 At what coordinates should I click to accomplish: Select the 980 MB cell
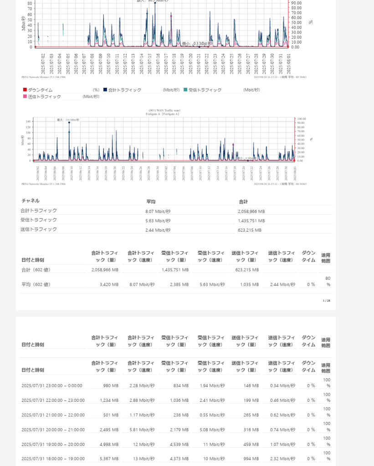[111, 386]
